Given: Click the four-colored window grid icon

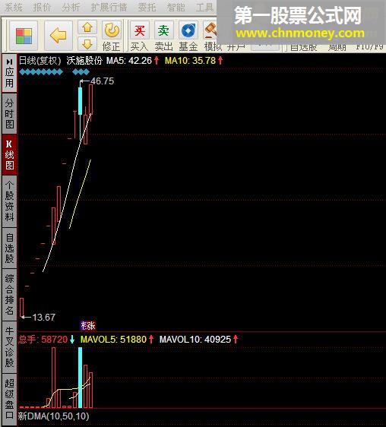Looking at the screenshot, I should [x=24, y=36].
